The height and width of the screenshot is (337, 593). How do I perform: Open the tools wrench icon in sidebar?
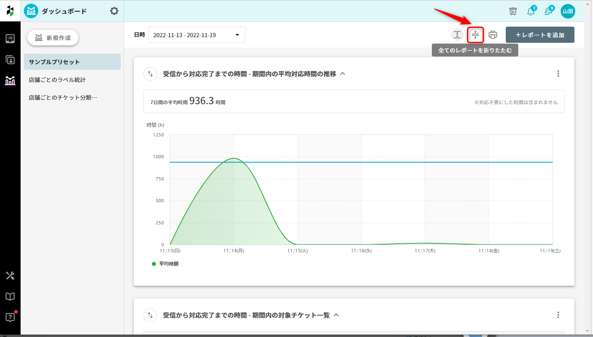tap(10, 276)
